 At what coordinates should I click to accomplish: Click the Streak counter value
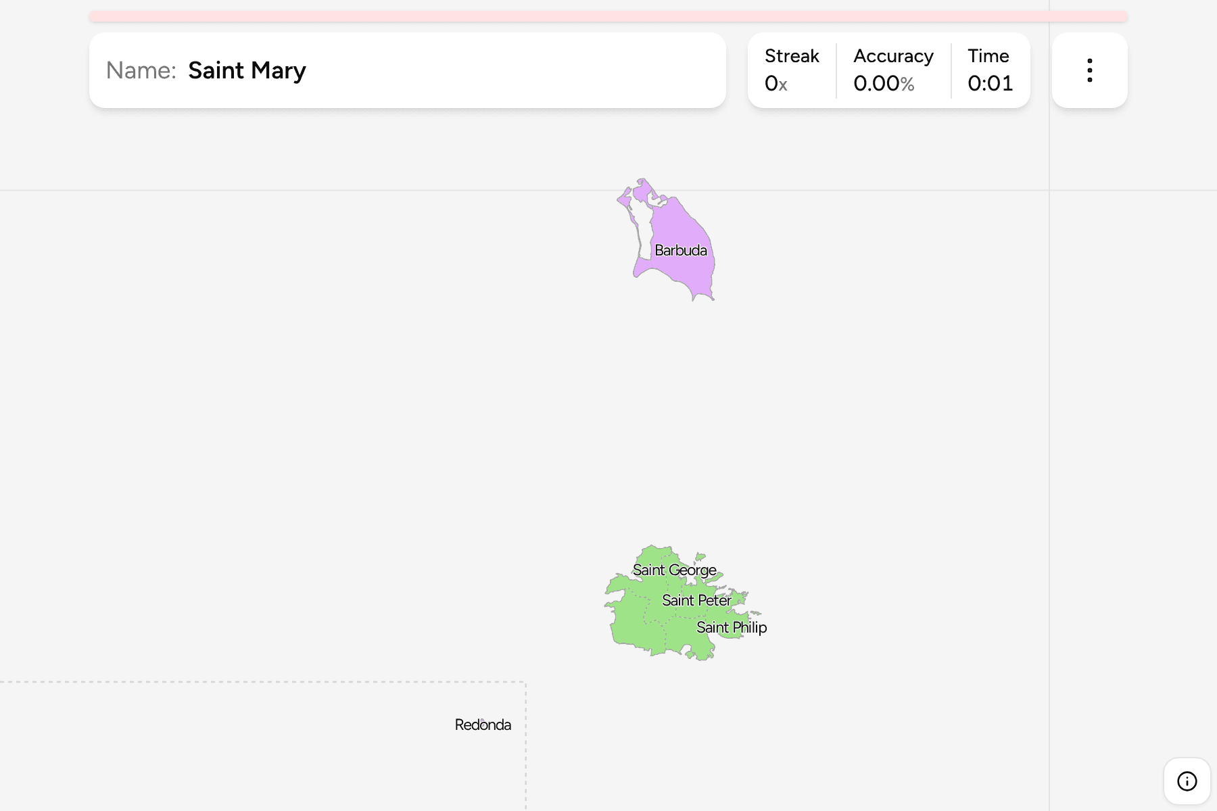click(776, 83)
